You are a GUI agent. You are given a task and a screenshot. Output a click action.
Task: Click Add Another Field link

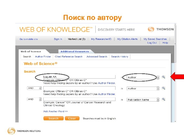(x=55, y=111)
